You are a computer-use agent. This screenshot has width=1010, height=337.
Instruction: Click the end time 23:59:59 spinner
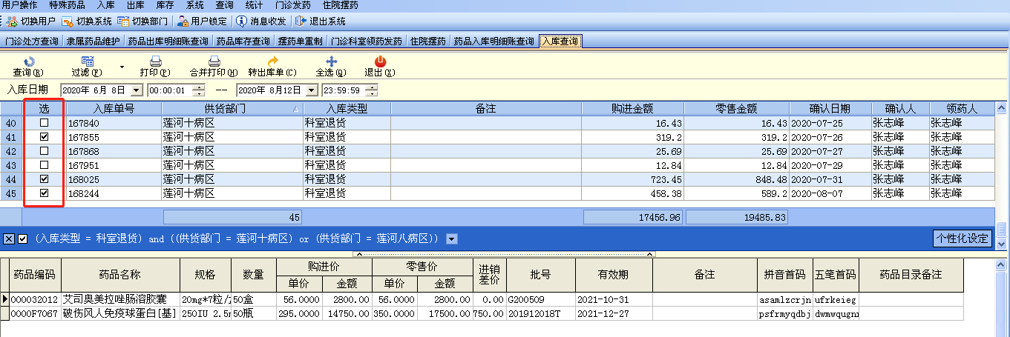tap(371, 90)
